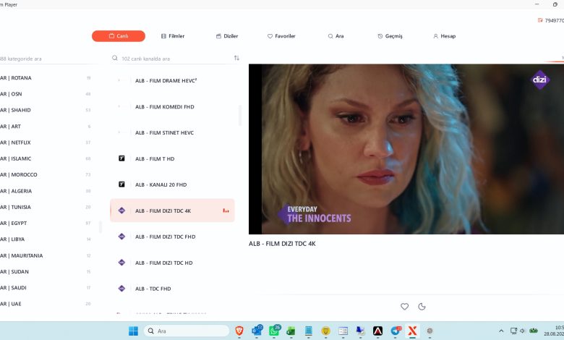Play channel ALB - FILM KOMEDI FHD
Viewport: 564px width, 340px height.
tap(172, 107)
